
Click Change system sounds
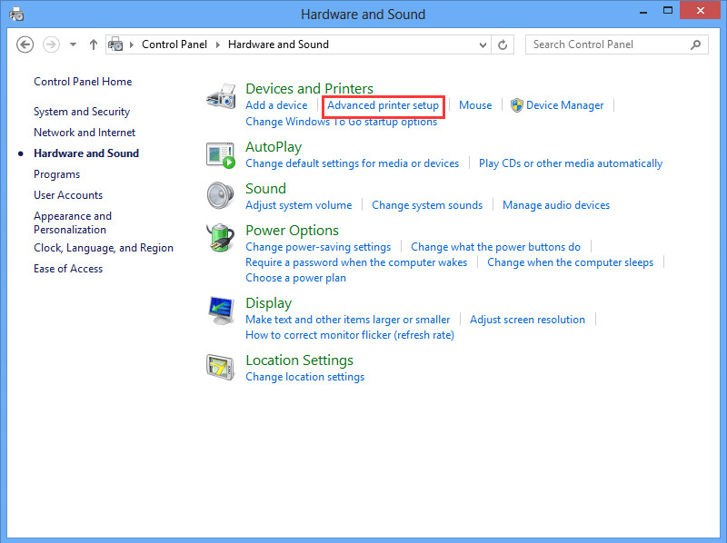[427, 205]
